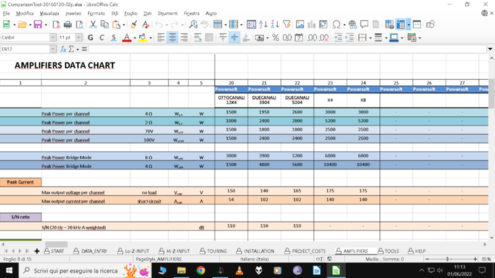Screen dimensions: 495x278
Task: Click the Print icon
Action: coord(67,25)
